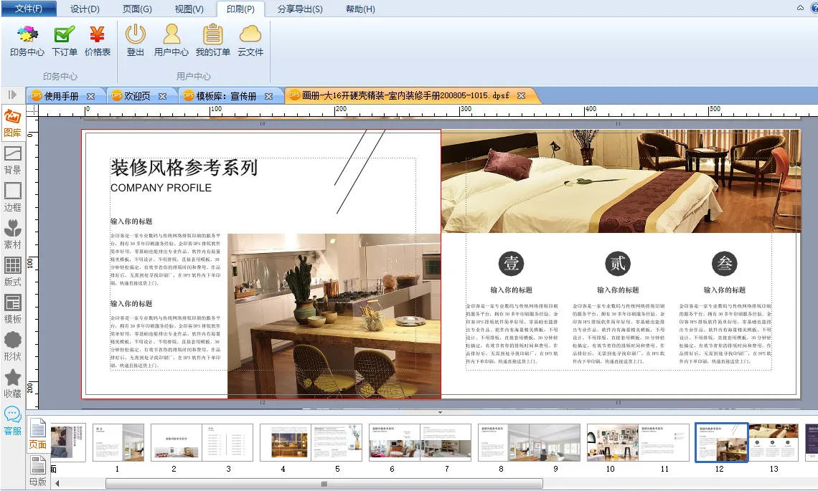Image resolution: width=818 pixels, height=491 pixels.
Task: Open 用户中心 user center
Action: pos(171,40)
